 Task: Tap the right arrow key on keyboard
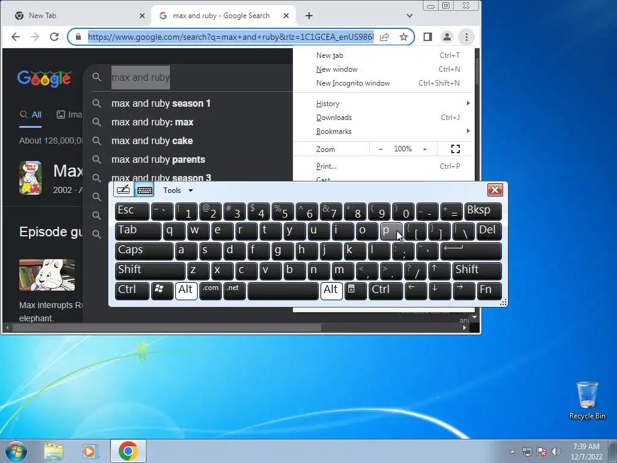pyautogui.click(x=463, y=291)
